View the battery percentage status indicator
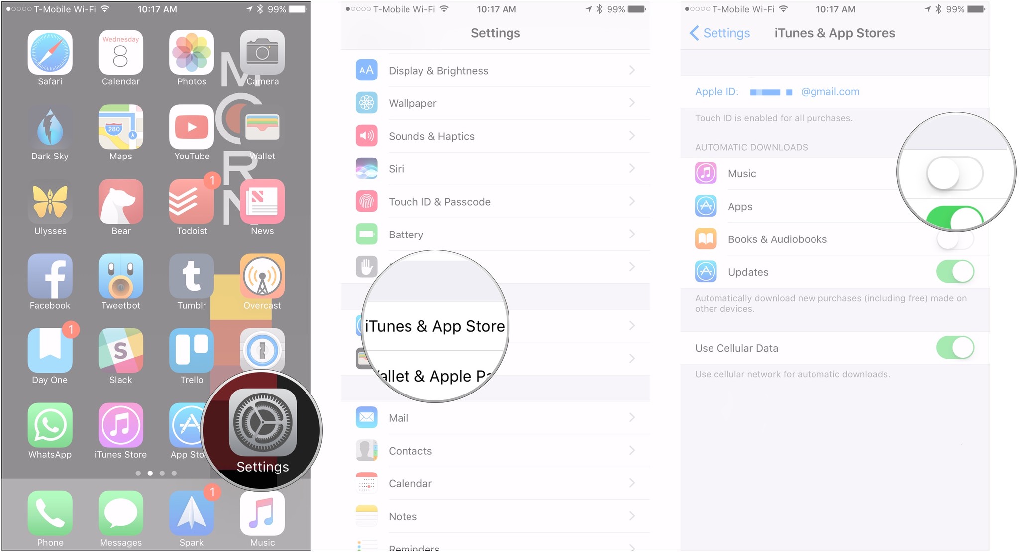Viewport: 1019px width, 552px height. 280,7
